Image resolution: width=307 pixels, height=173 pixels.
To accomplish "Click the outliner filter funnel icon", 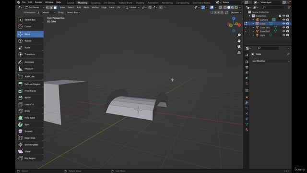I will 289,7.
